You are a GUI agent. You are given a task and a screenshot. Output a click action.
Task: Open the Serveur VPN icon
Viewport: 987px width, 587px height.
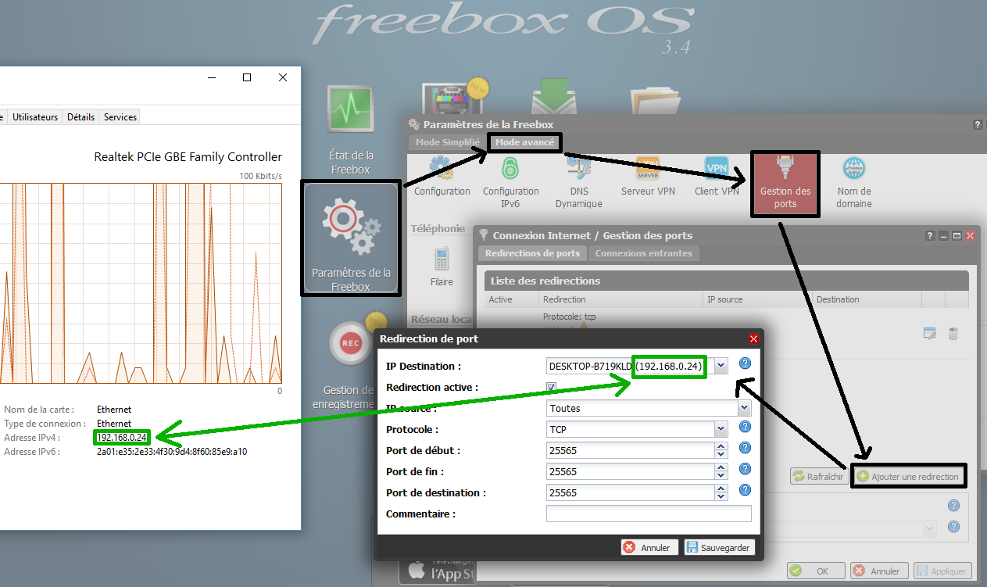coord(648,168)
